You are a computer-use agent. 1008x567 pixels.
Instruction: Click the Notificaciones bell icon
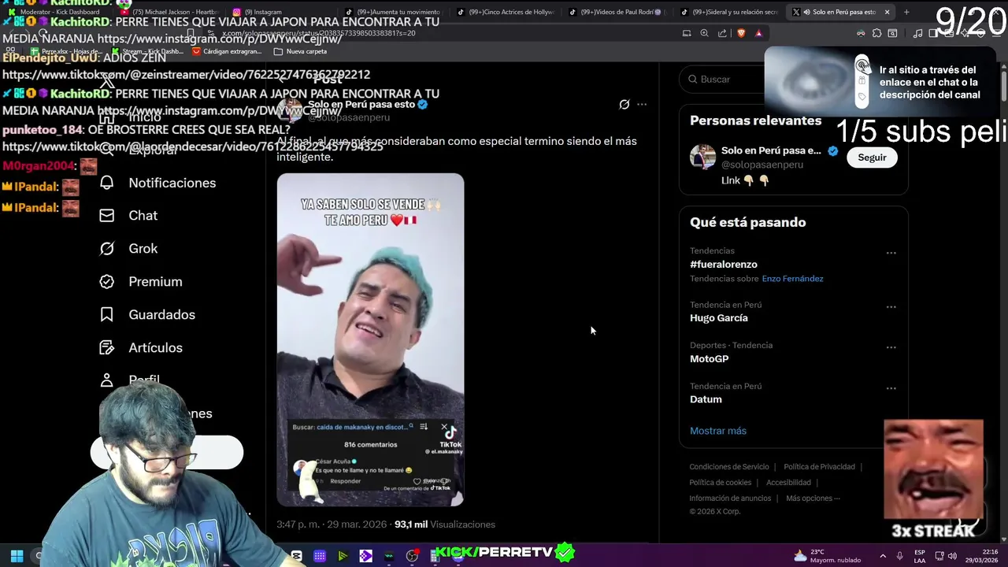(x=107, y=183)
